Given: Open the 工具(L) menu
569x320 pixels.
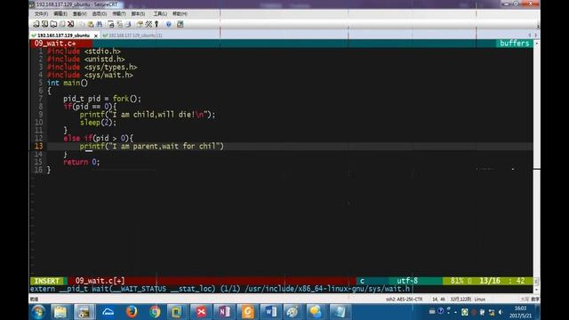Looking at the screenshot, I should [160, 14].
